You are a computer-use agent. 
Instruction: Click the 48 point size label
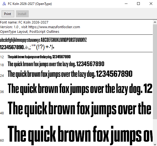(x=2, y=113)
